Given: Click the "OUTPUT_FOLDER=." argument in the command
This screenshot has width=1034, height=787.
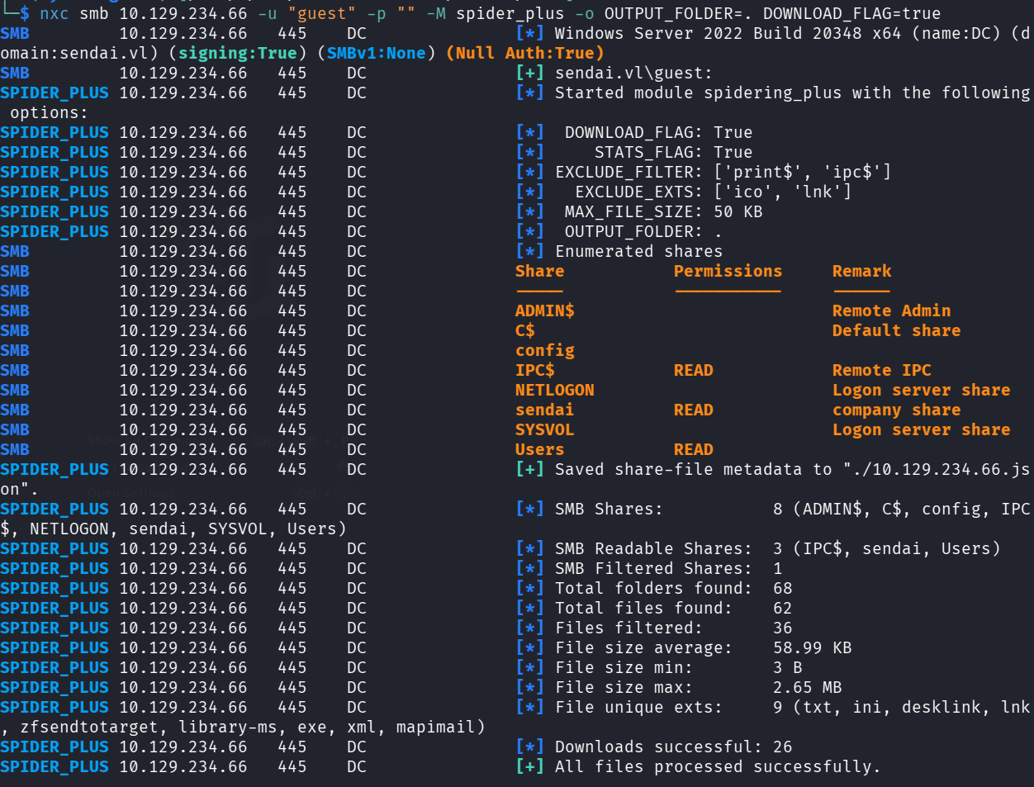Looking at the screenshot, I should tap(679, 13).
